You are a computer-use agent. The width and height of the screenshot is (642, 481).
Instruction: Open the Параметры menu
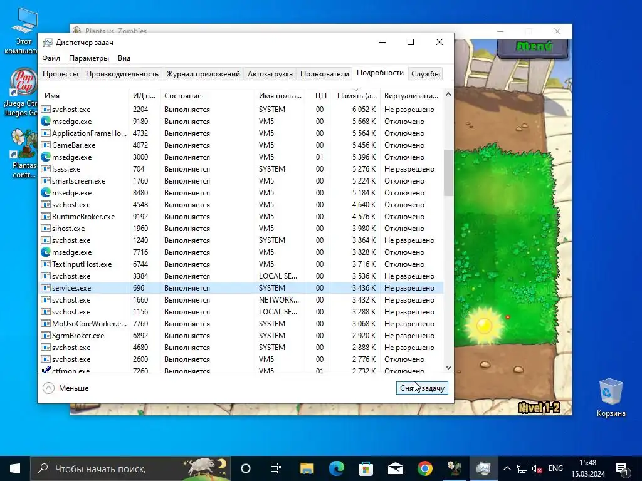(x=89, y=58)
